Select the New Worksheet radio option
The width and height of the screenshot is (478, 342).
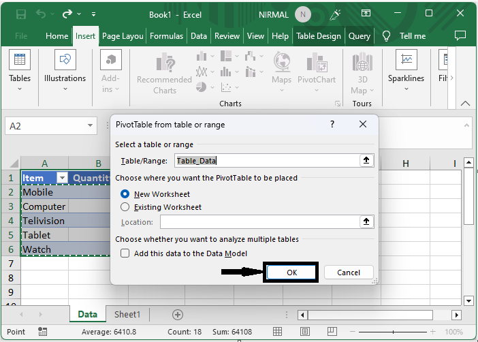[x=125, y=194]
